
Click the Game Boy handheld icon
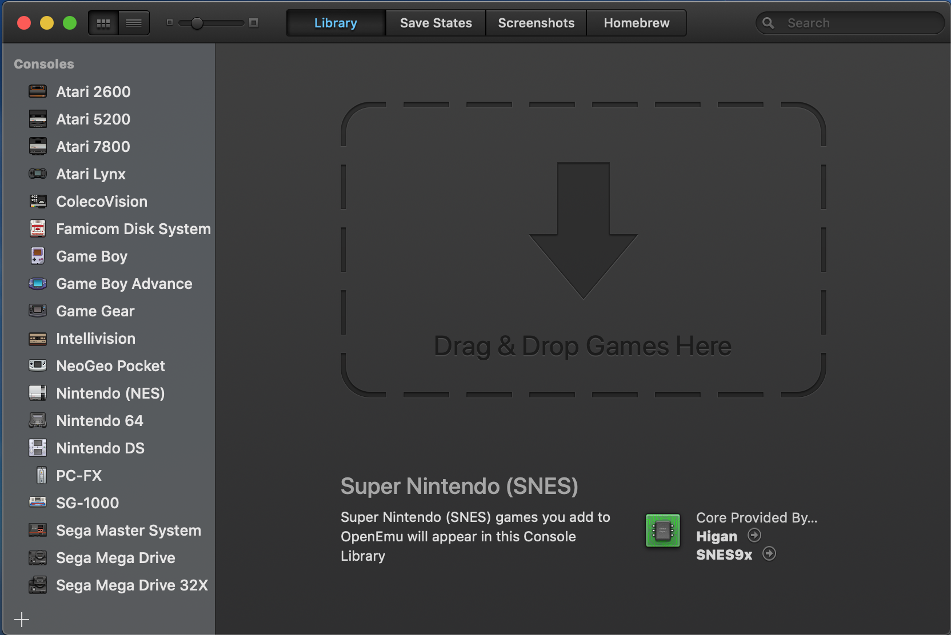pyautogui.click(x=38, y=256)
